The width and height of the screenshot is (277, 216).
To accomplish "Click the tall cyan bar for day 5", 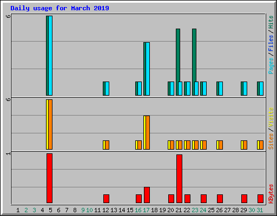I will (50, 56).
